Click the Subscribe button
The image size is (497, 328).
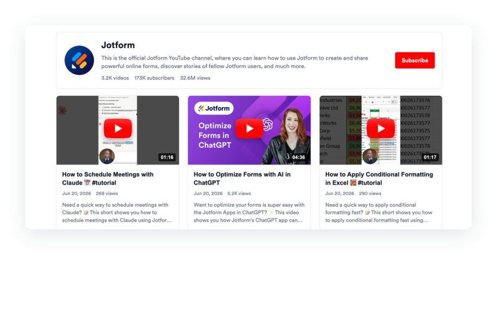[x=415, y=60]
